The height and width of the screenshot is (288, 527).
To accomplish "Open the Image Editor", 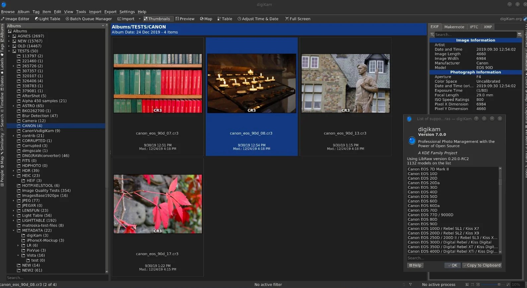I will pyautogui.click(x=15, y=19).
